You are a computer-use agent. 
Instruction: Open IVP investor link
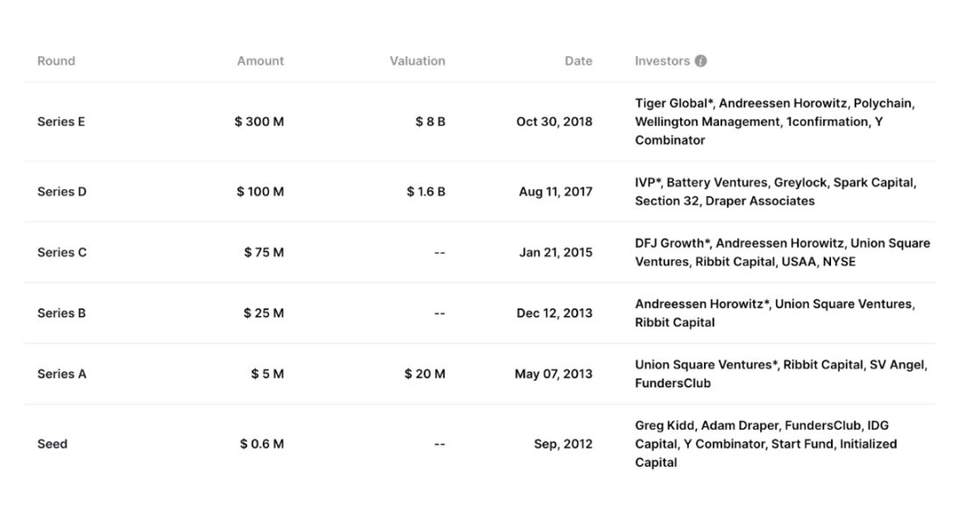(x=648, y=182)
